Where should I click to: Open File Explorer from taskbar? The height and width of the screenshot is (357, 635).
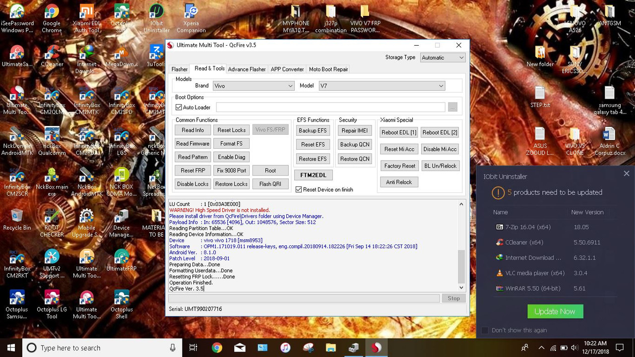click(x=331, y=348)
